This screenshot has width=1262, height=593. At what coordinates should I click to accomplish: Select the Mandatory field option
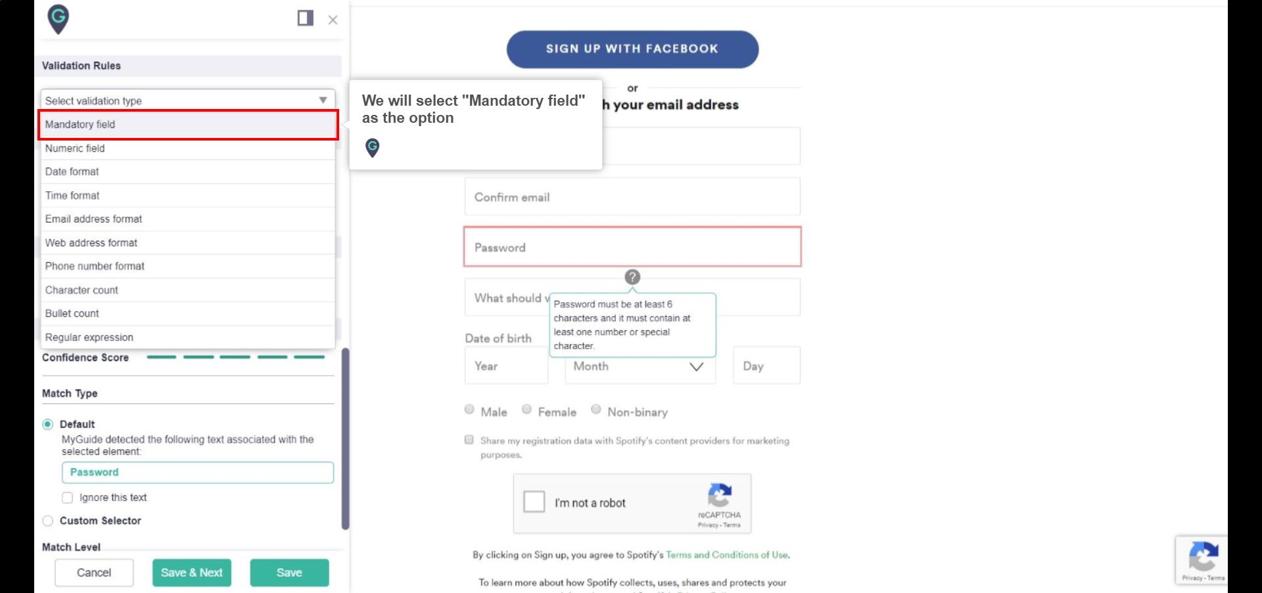(x=188, y=125)
